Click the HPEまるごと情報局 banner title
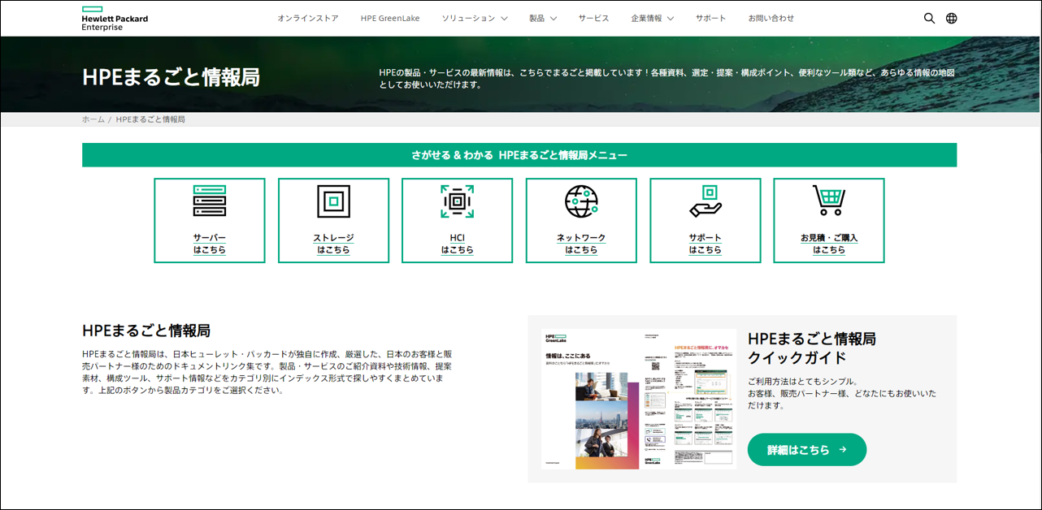This screenshot has width=1042, height=510. [171, 77]
